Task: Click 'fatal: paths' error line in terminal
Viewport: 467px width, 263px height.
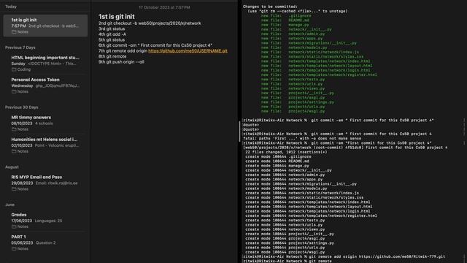Action: [302, 138]
